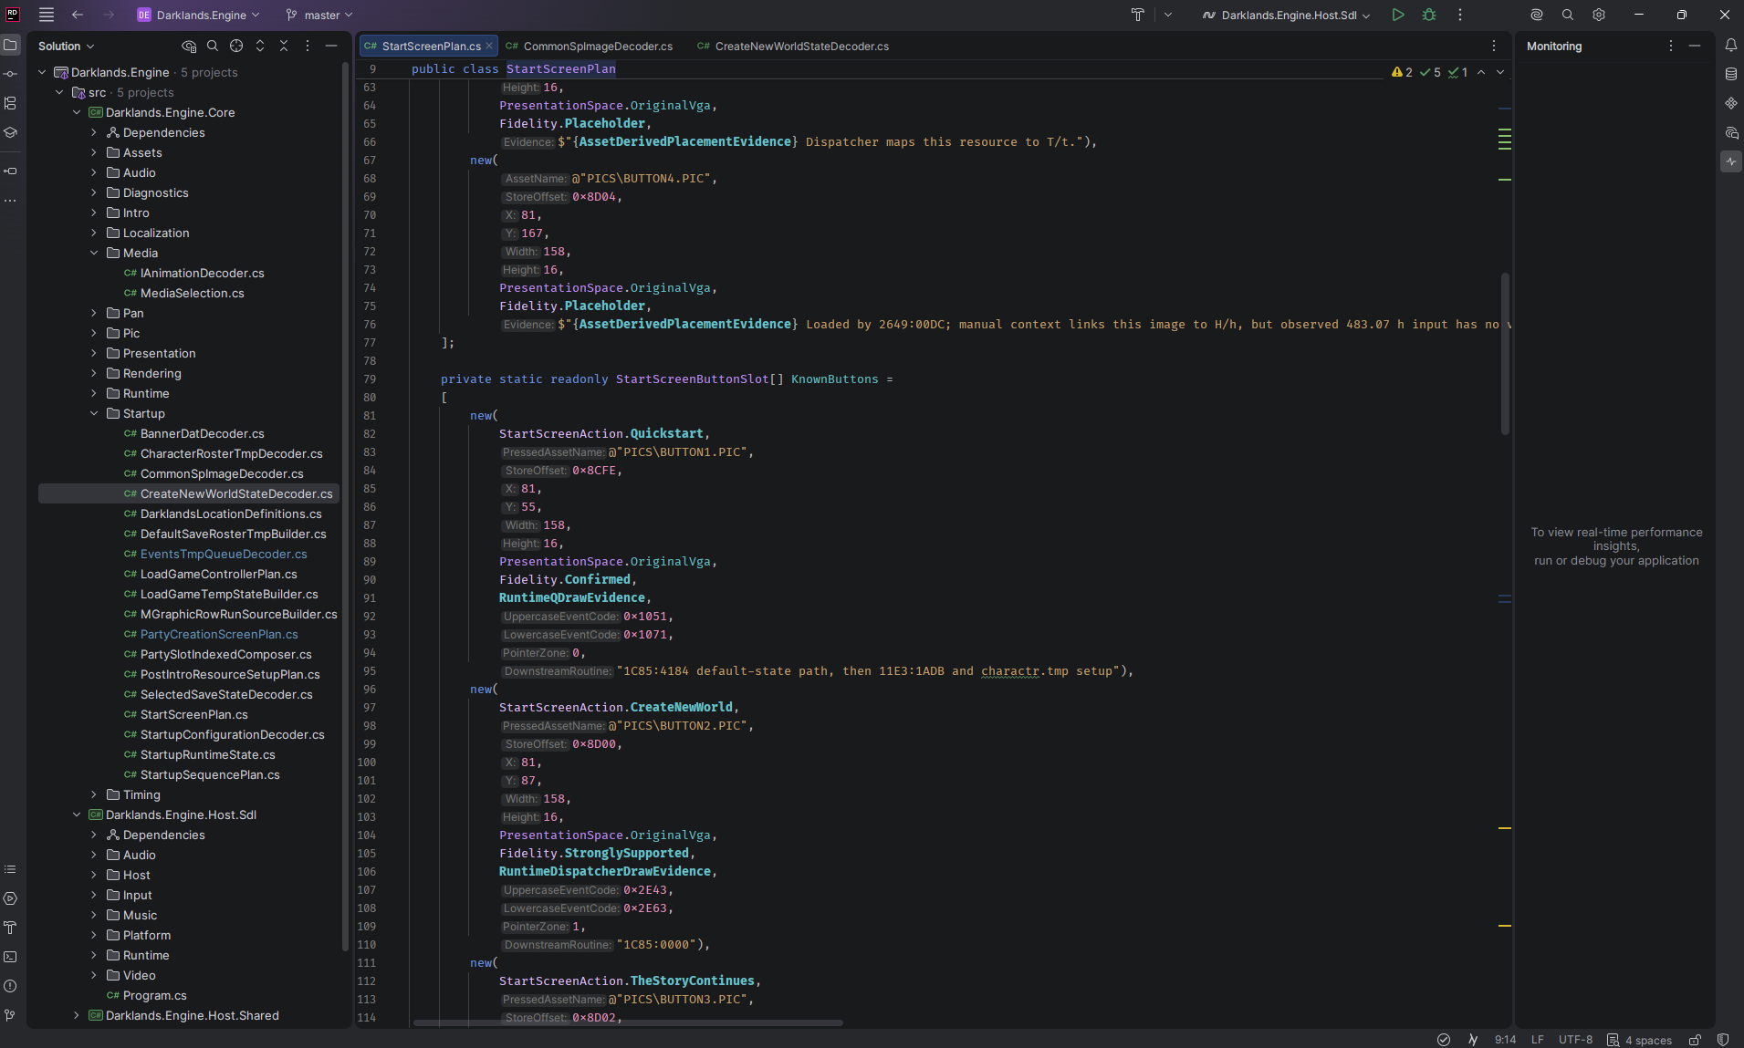
Task: Open the Structure tool window icon
Action: [11, 103]
